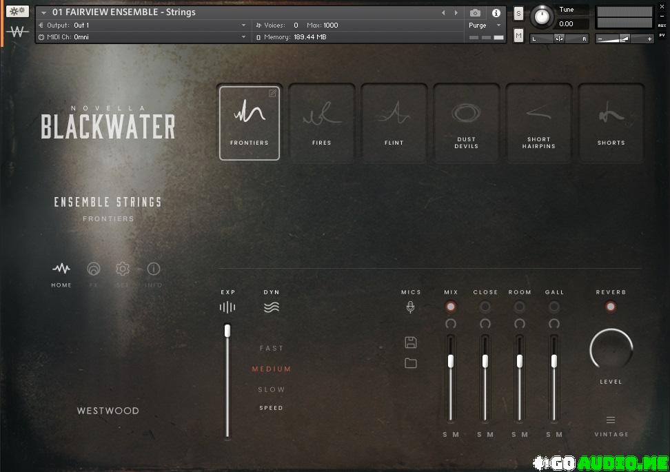
Task: Go to the previous instrument preset
Action: pyautogui.click(x=443, y=13)
